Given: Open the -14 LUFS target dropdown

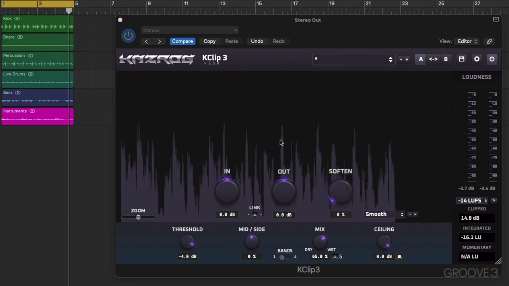Looking at the screenshot, I should point(473,201).
